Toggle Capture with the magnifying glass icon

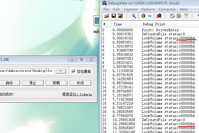[134, 16]
